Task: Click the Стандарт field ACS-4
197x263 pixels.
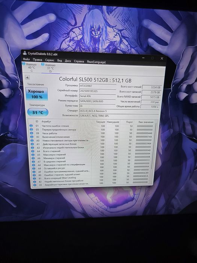Action: tap(119, 111)
